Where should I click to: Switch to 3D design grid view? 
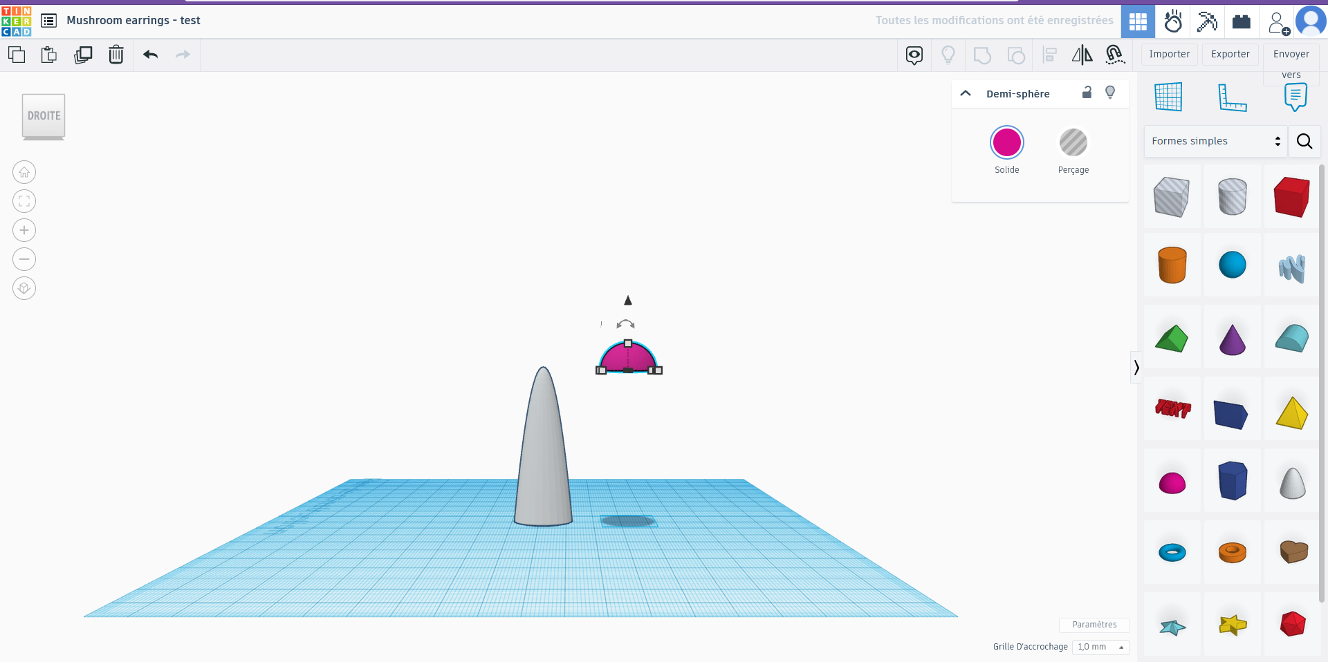1138,21
